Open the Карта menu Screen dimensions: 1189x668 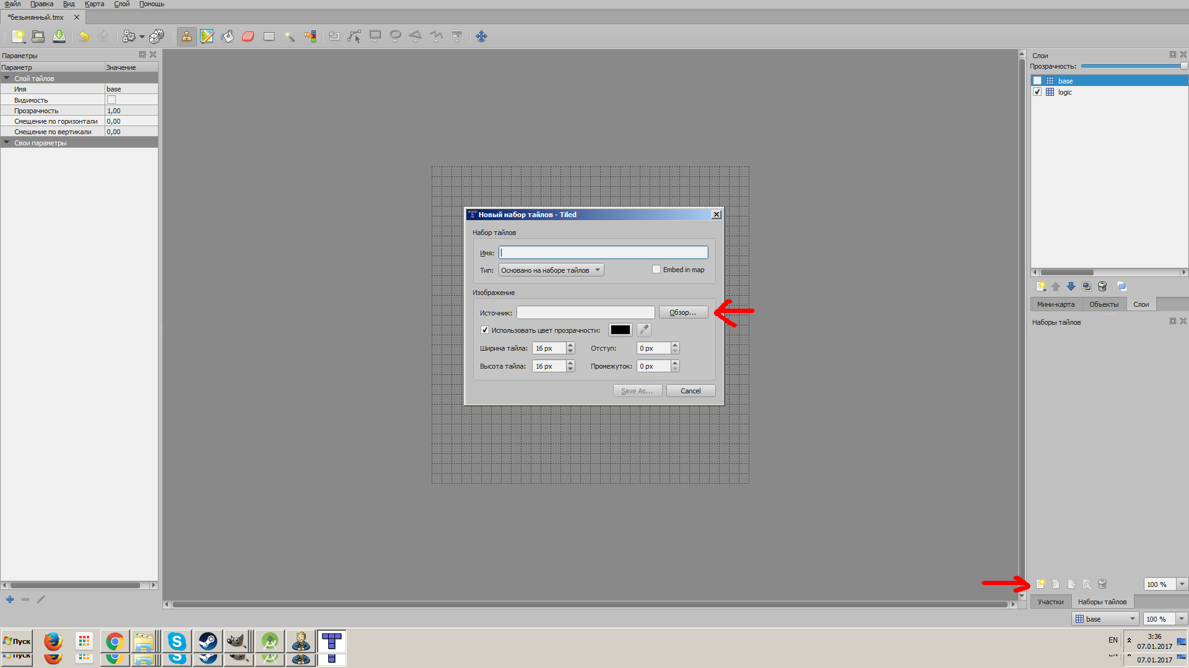click(94, 4)
